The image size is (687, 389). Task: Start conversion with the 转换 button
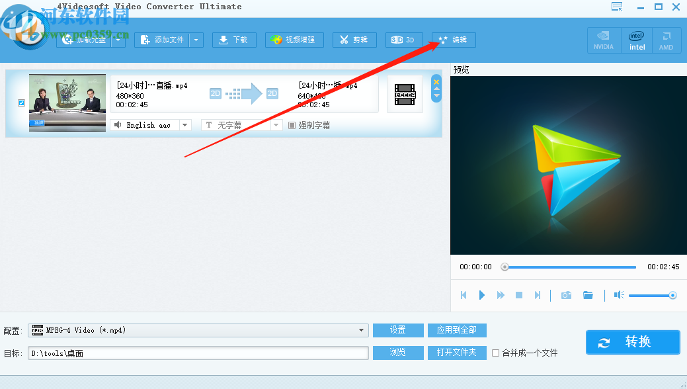632,342
